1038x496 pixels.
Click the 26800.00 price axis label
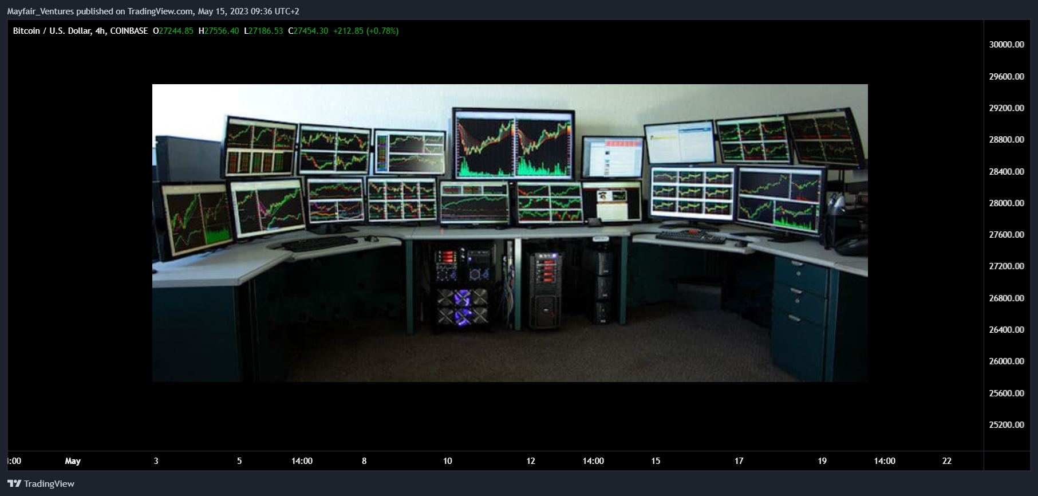coord(1007,298)
